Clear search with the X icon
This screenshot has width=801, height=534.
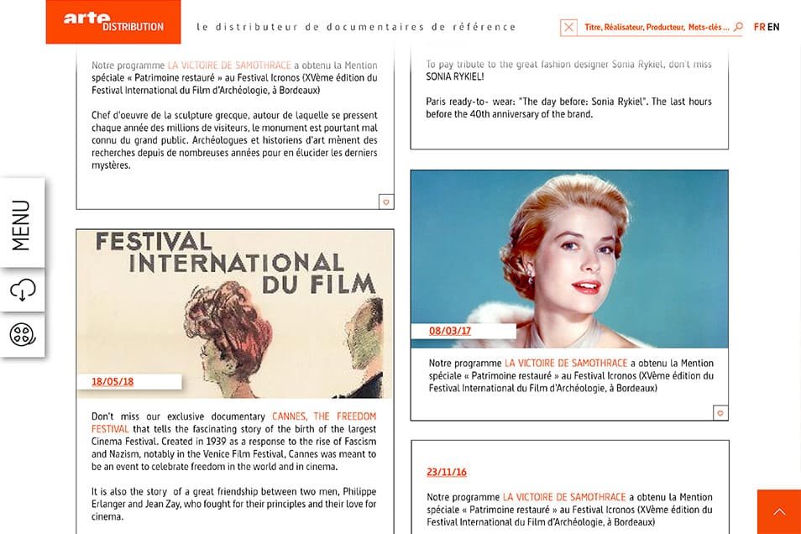pyautogui.click(x=568, y=27)
